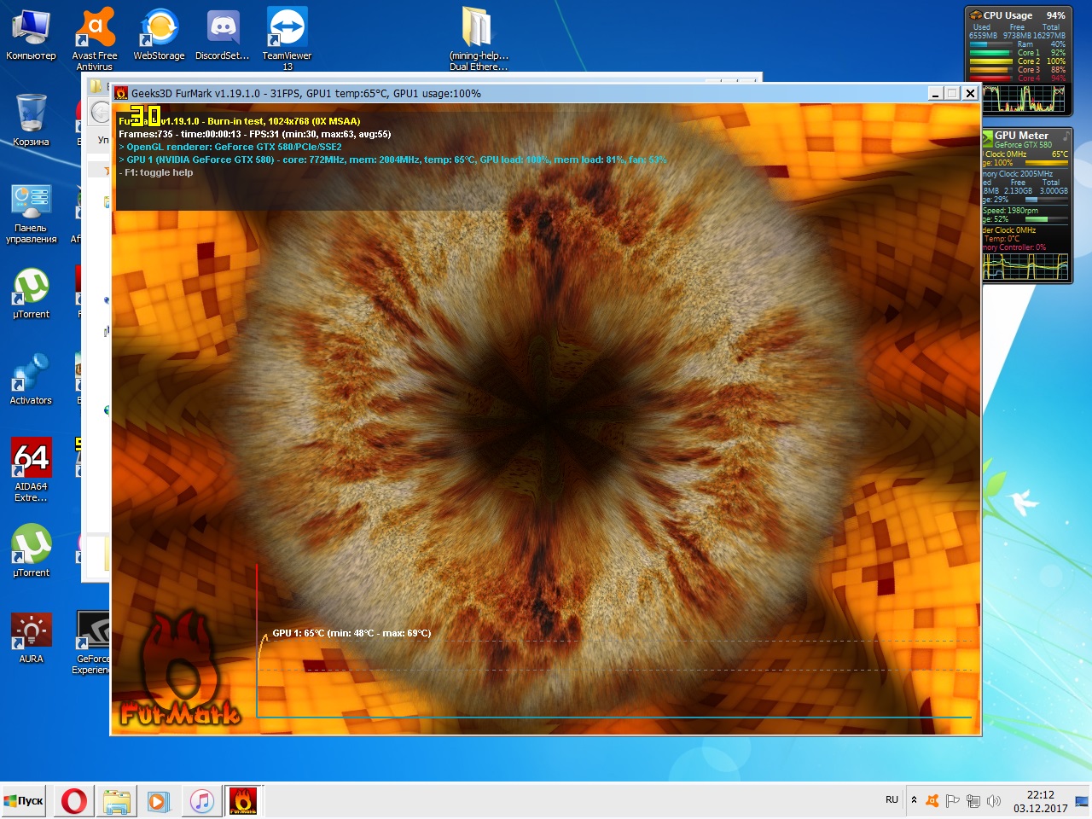Go back in the Explorer window behind FurMark
Screen dimensions: 1092x819
tap(101, 112)
